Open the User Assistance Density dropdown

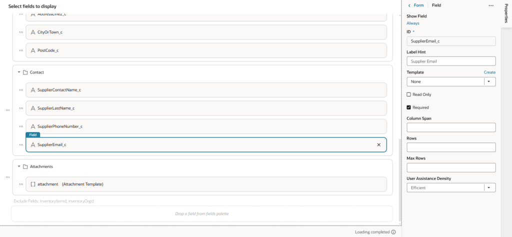pos(489,187)
